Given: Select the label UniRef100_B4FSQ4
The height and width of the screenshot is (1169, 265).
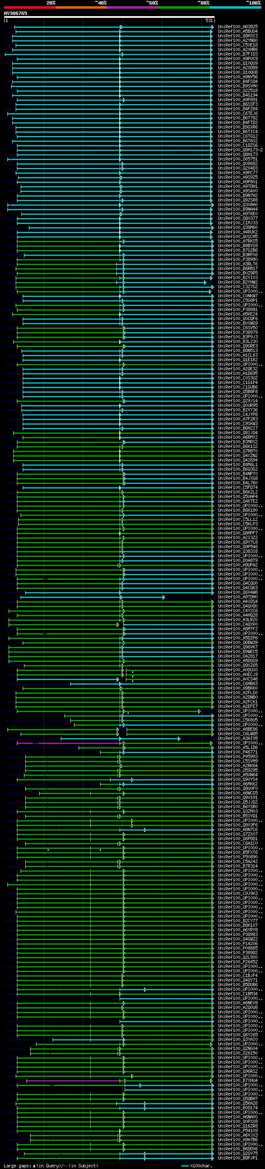Looking at the screenshot, I should click(238, 81).
